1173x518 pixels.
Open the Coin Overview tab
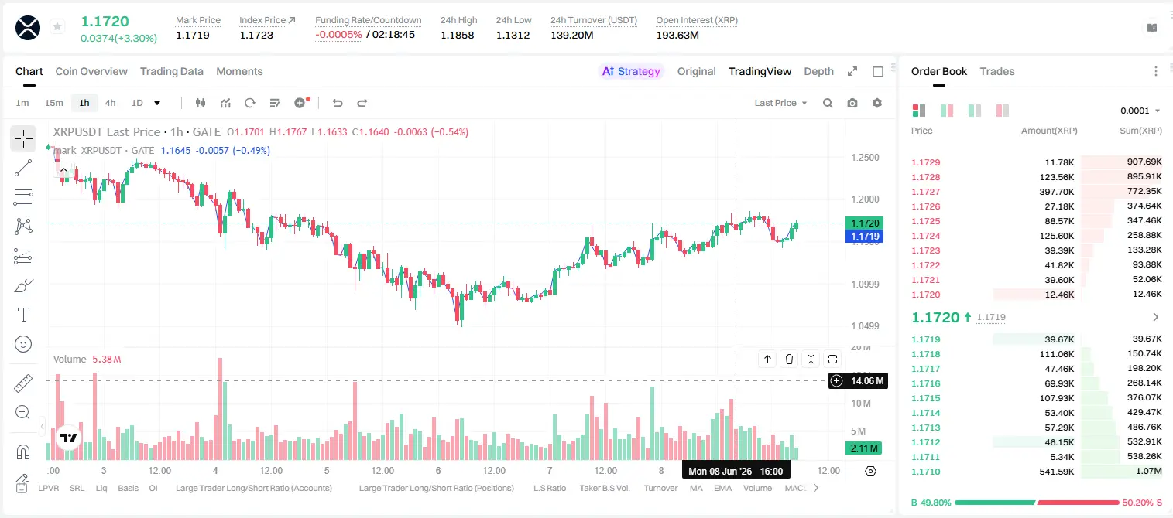(x=91, y=71)
